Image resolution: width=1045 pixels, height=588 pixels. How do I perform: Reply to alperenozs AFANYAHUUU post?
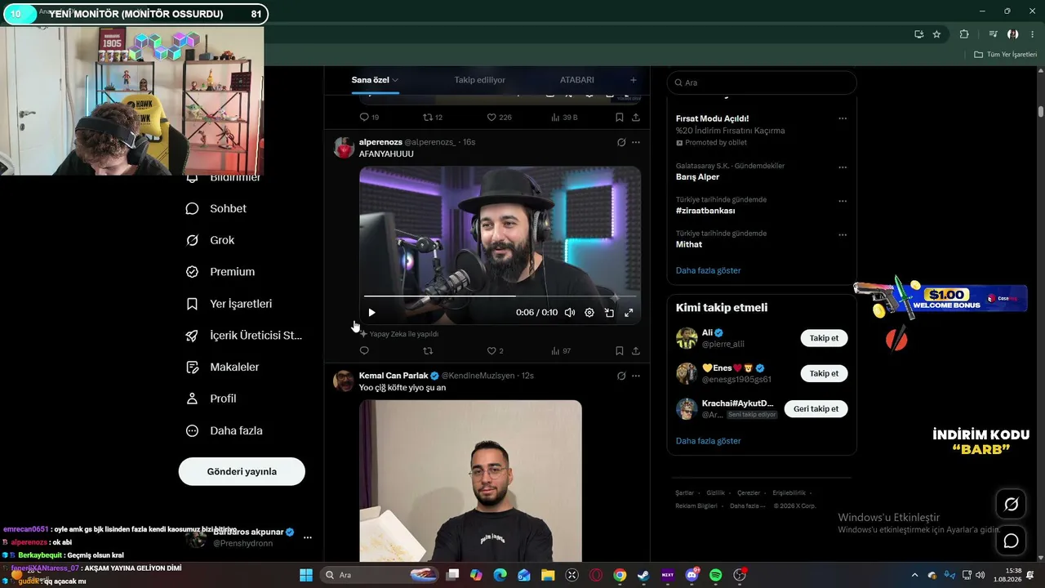coord(364,351)
